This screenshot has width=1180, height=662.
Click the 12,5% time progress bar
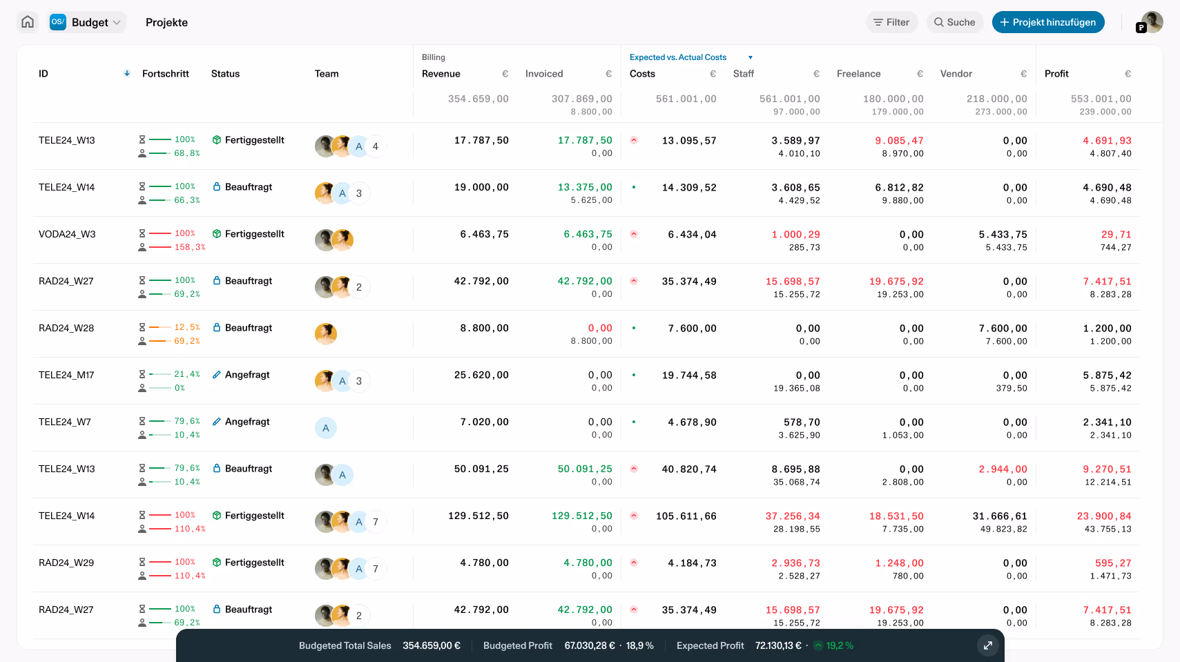[x=160, y=327]
